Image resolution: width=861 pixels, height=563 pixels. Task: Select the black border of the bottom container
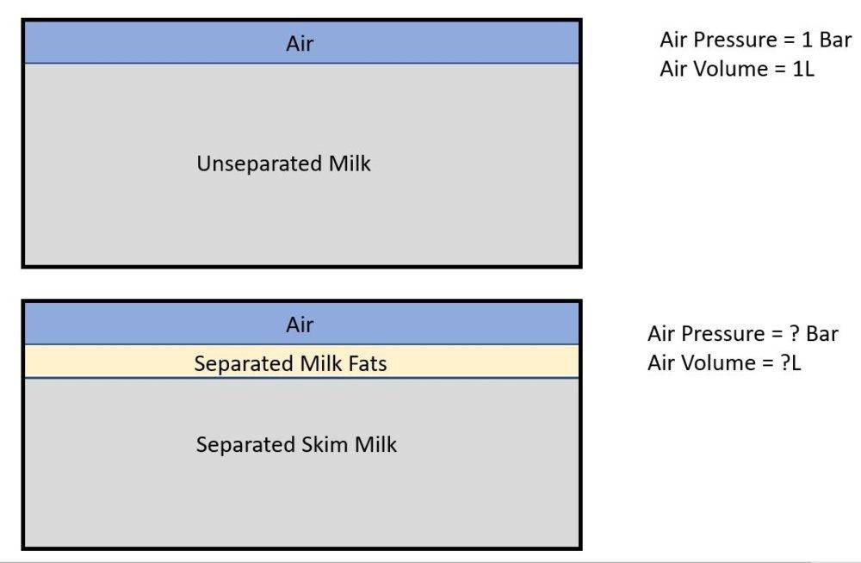(x=22, y=430)
